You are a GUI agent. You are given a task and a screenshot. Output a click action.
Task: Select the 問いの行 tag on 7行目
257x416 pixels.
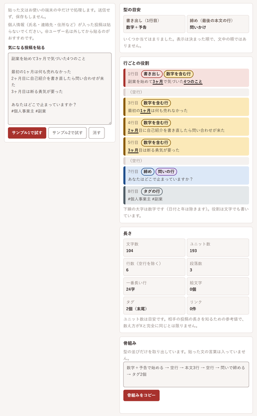coord(166,171)
